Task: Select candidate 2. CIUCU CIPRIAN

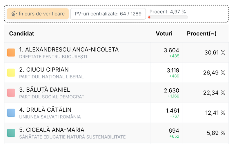Action: [x=44, y=70]
